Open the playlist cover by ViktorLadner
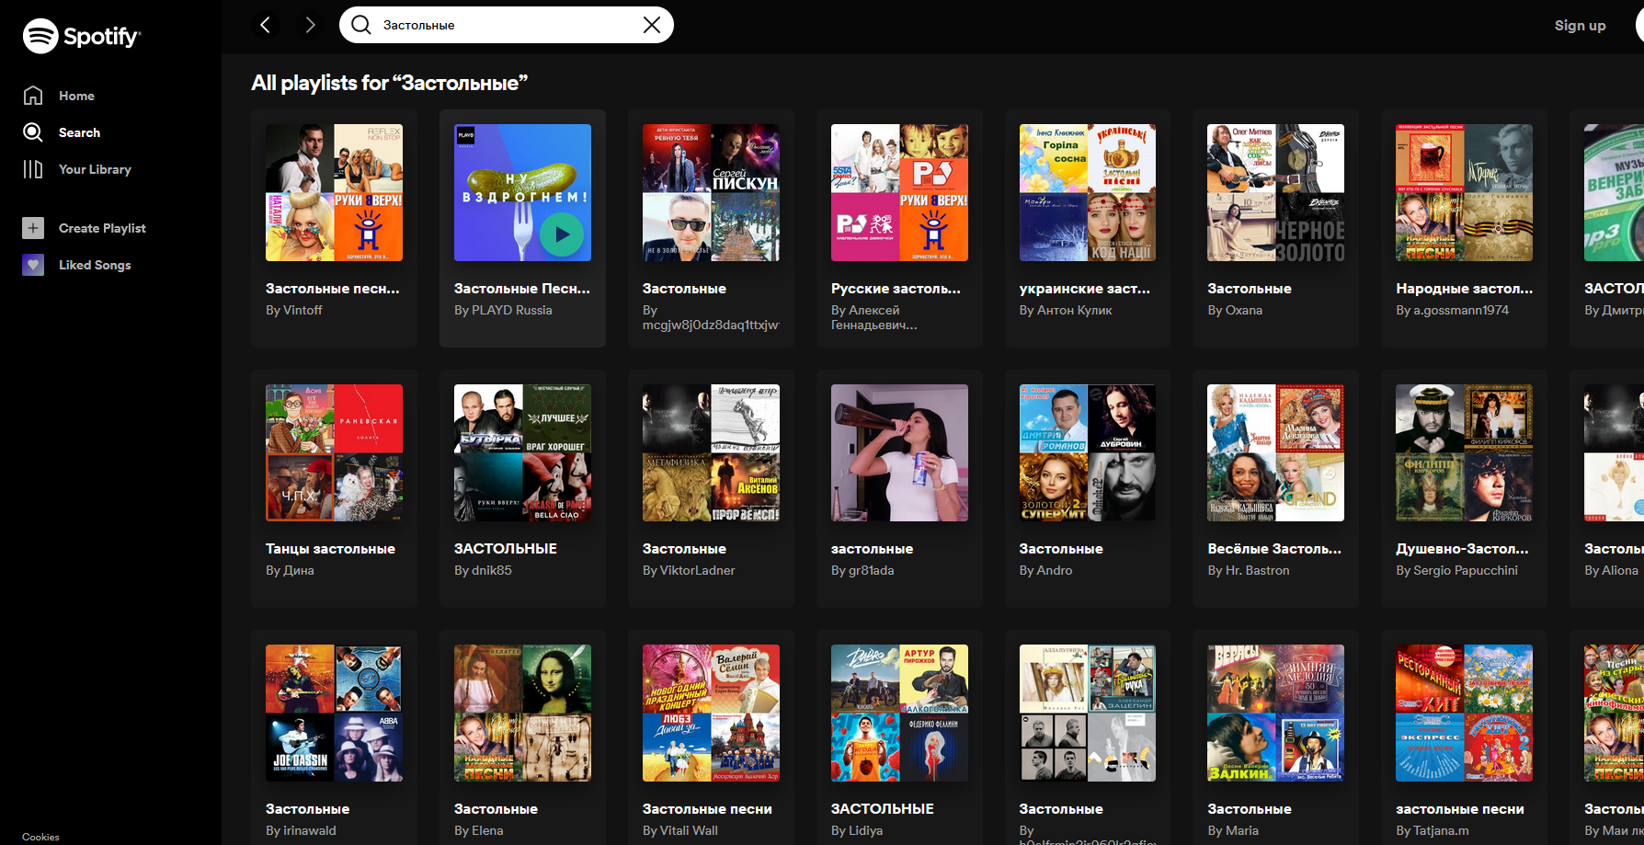 pyautogui.click(x=711, y=452)
